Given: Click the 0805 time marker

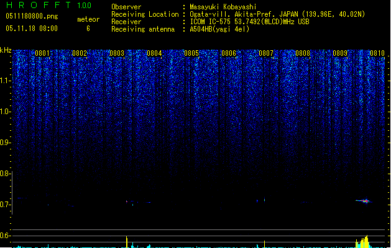Looking at the screenshot, I should pyautogui.click(x=191, y=53).
